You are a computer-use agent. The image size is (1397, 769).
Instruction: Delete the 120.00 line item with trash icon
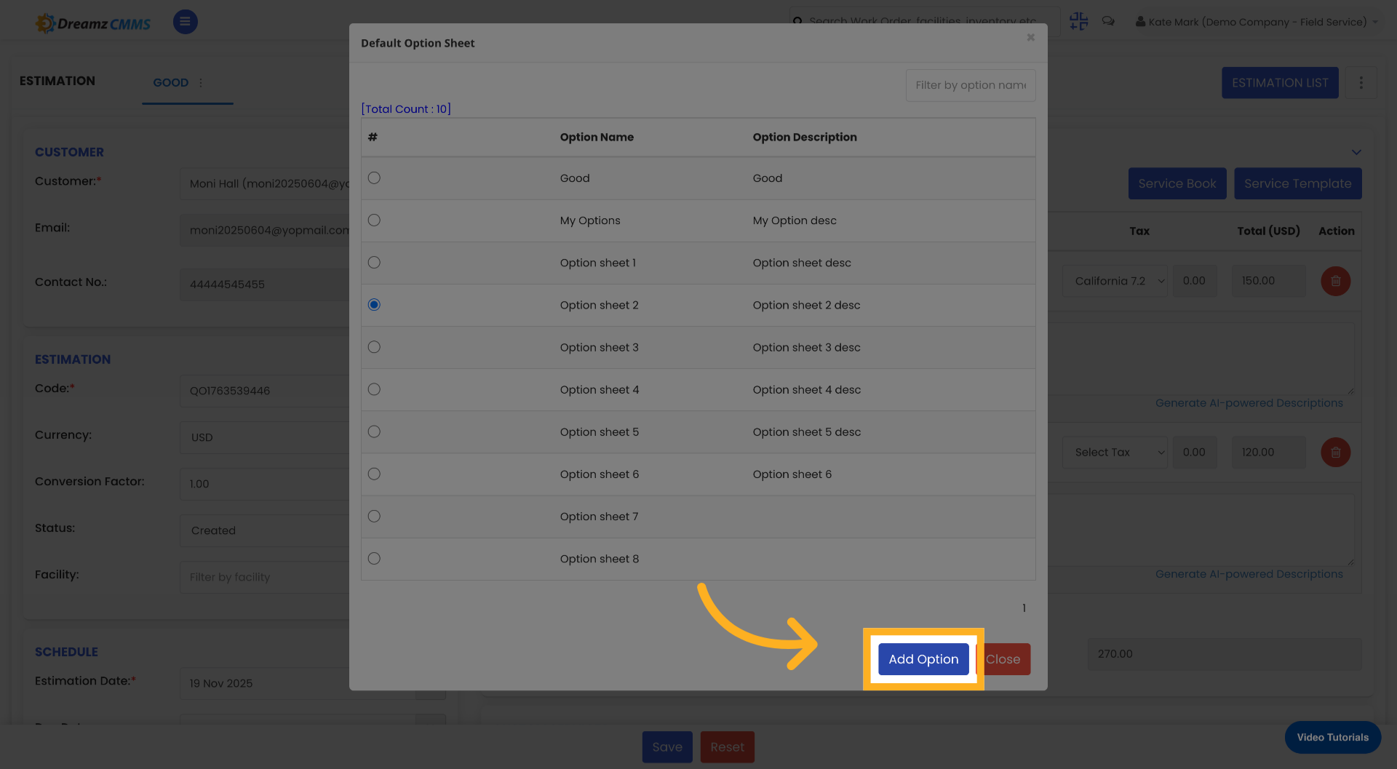pos(1335,452)
